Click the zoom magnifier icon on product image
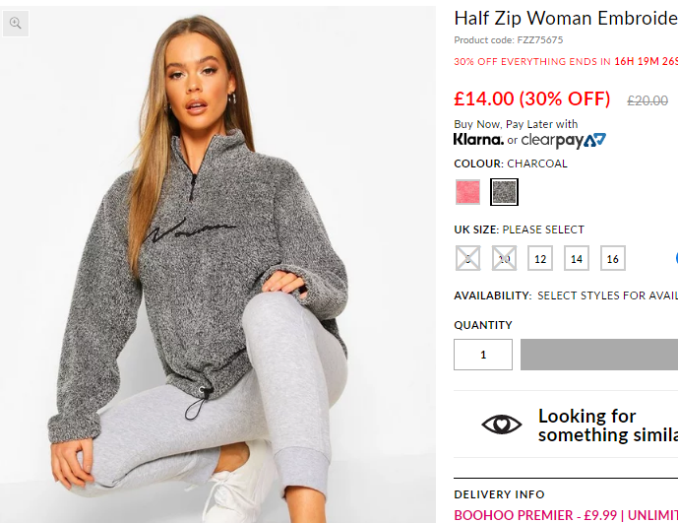The height and width of the screenshot is (523, 678). [x=16, y=24]
